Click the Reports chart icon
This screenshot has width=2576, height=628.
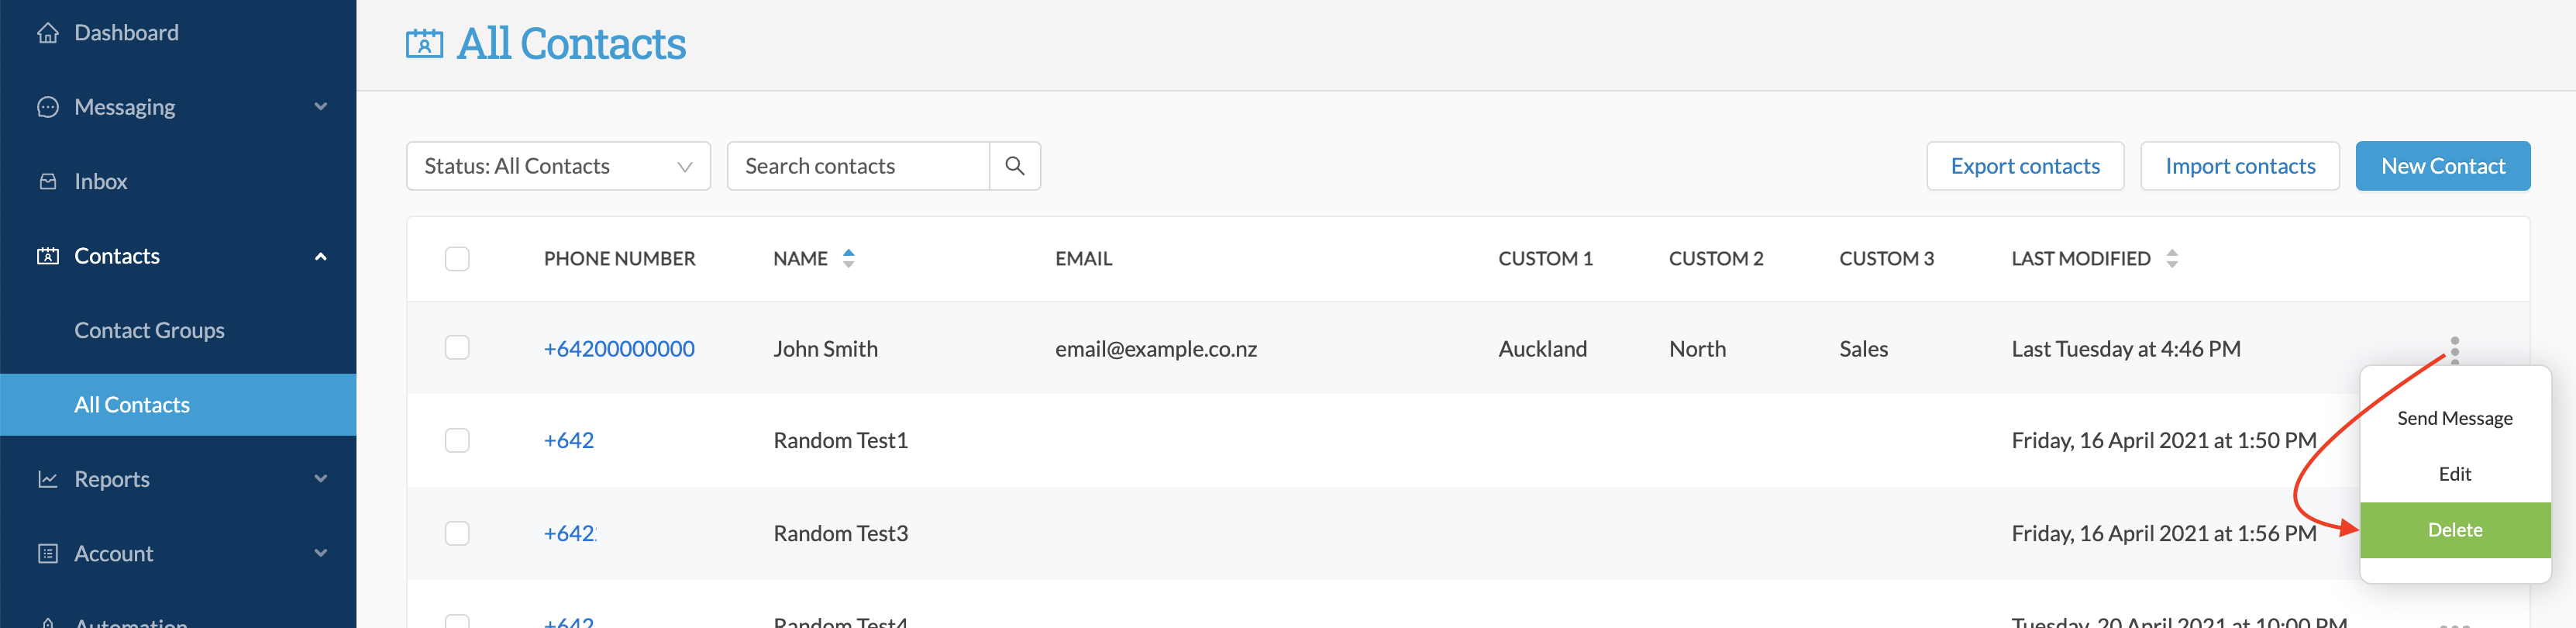click(47, 479)
